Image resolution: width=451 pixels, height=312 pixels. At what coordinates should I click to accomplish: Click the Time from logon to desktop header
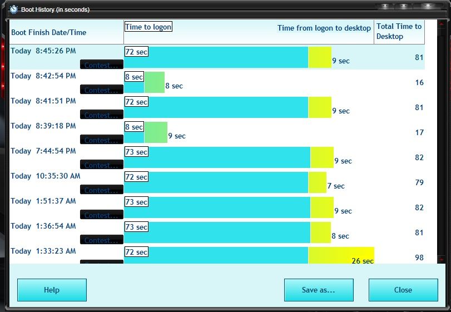[x=324, y=28]
